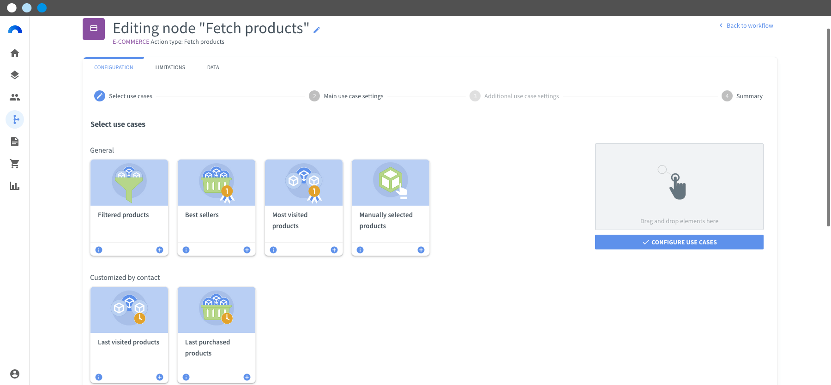Screen dimensions: 831x385
Task: Show info for Last purchased products card
Action: click(186, 377)
